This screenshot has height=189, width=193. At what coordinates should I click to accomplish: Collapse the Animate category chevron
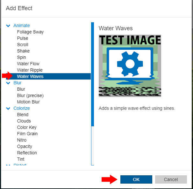pos(8,25)
